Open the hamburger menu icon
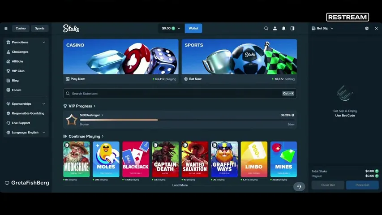Image resolution: width=382 pixels, height=215 pixels. point(6,28)
